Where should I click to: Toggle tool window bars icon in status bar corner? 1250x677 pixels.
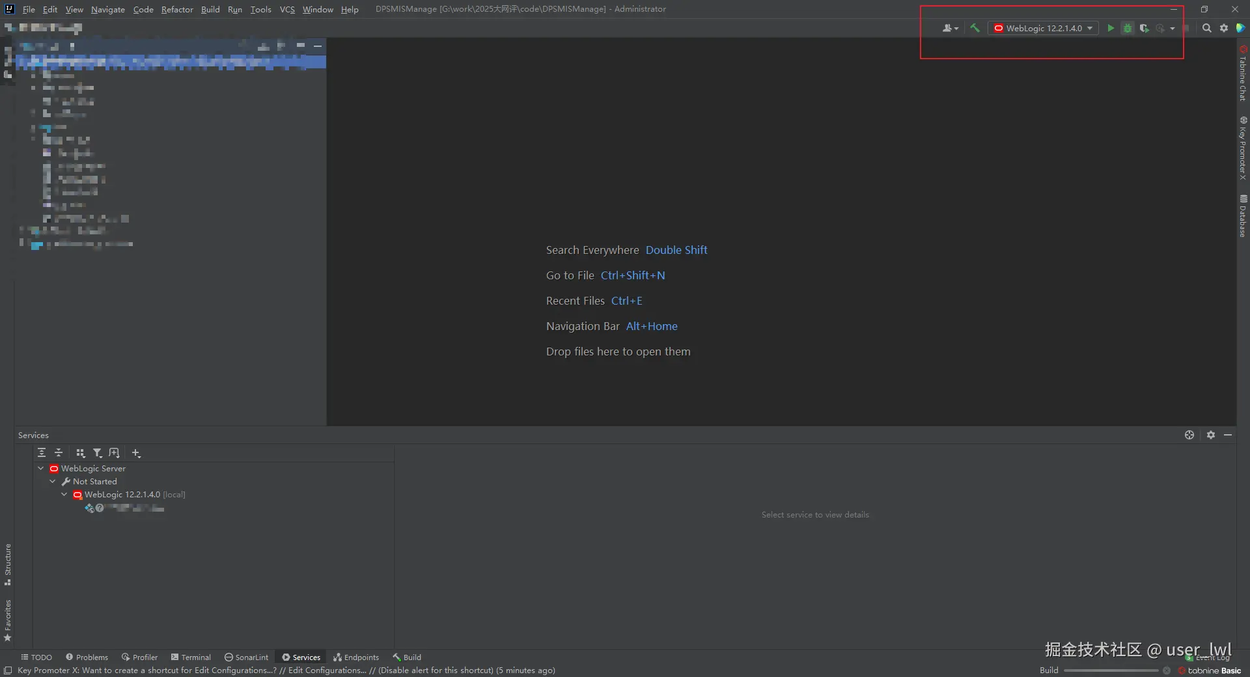[x=8, y=670]
